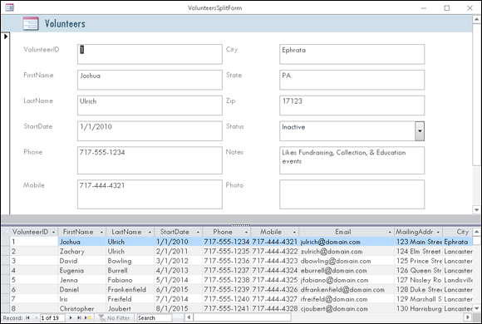Open StartDate column filter dropdown
Viewport: 482px width, 324px height.
(x=198, y=232)
